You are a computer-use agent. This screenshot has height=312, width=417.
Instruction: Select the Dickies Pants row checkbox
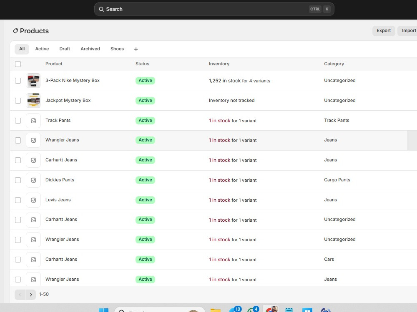18,180
